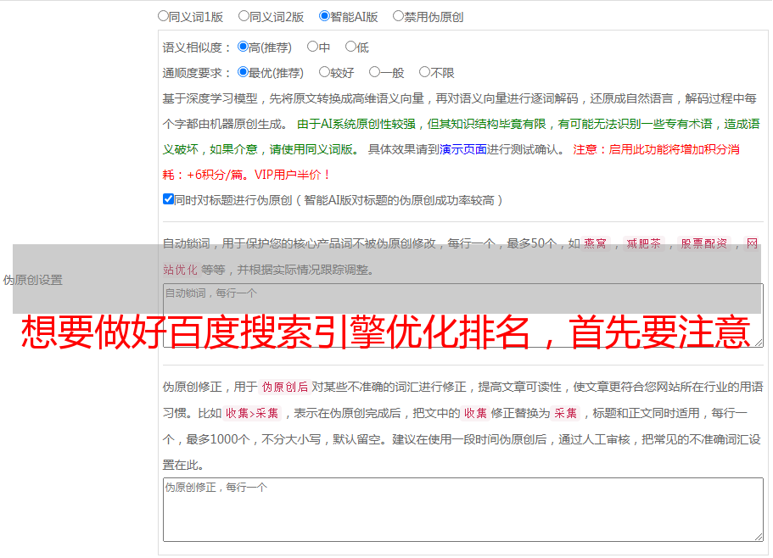Screen dimensions: 773x558
Task: Click the 语义相似度 label
Action: pos(197,47)
